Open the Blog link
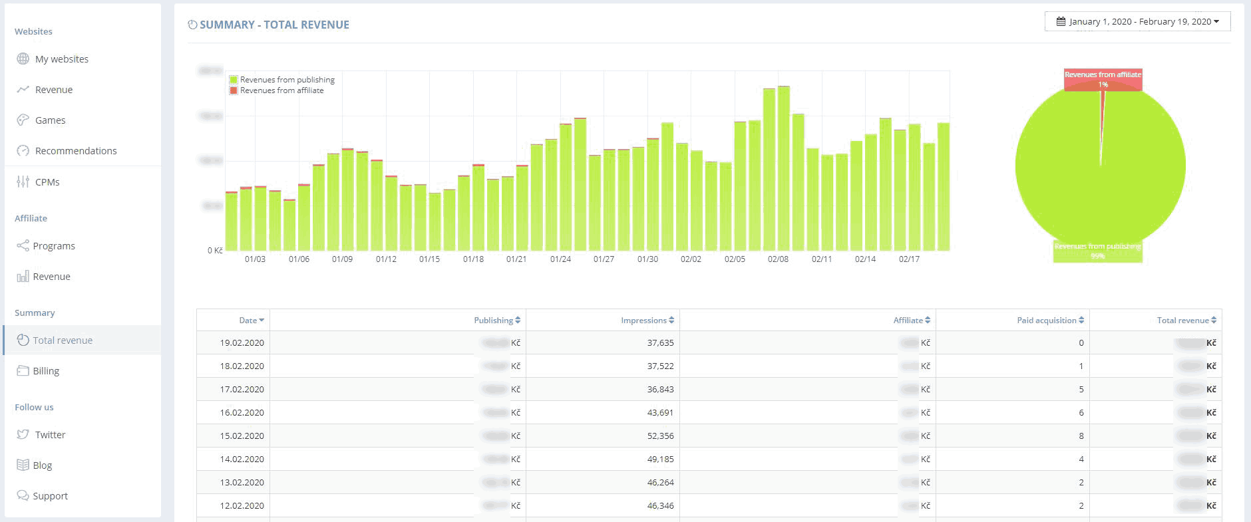This screenshot has width=1251, height=522. click(x=43, y=465)
